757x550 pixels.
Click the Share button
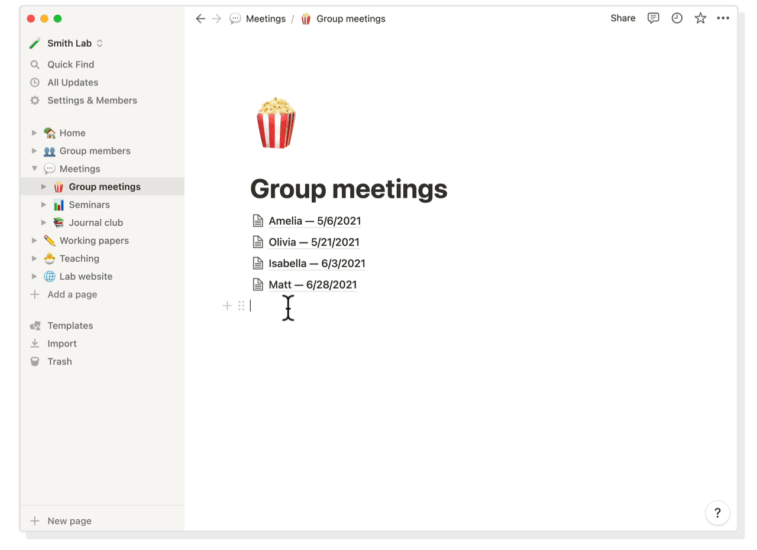click(623, 18)
